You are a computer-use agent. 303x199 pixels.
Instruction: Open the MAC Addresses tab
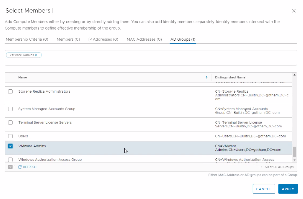point(144,39)
